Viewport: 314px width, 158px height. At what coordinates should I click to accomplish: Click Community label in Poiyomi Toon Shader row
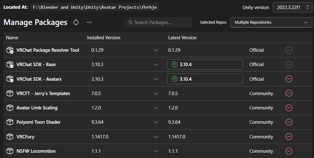pyautogui.click(x=261, y=122)
